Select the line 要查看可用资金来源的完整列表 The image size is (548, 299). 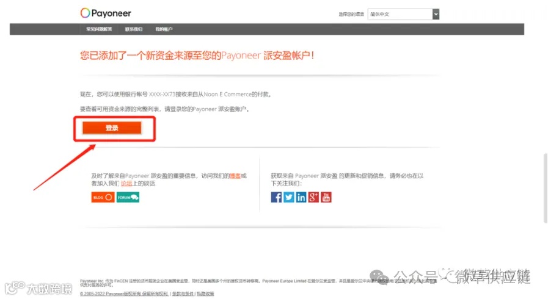coord(164,109)
